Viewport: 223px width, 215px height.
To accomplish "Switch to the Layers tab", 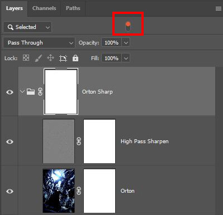I will (x=14, y=8).
